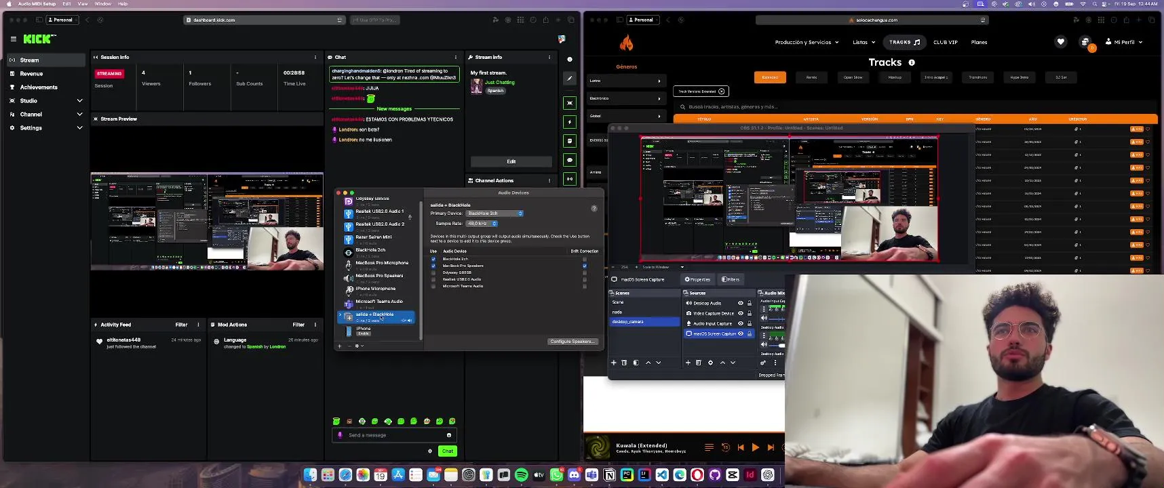The height and width of the screenshot is (488, 1164).
Task: Click the Mod Actions Filter button
Action: point(298,325)
